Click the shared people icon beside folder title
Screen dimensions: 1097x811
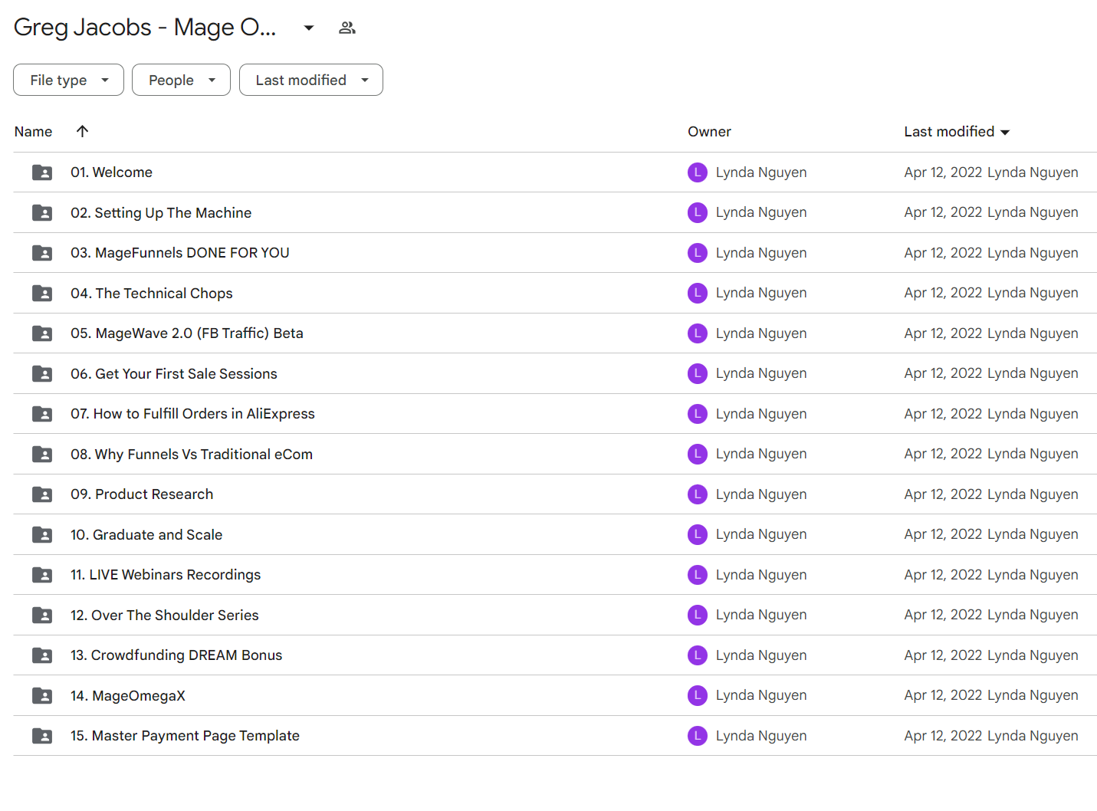[347, 28]
